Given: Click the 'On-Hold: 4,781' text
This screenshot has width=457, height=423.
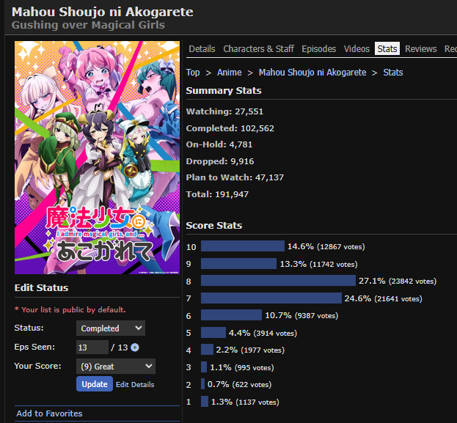Looking at the screenshot, I should [x=219, y=144].
